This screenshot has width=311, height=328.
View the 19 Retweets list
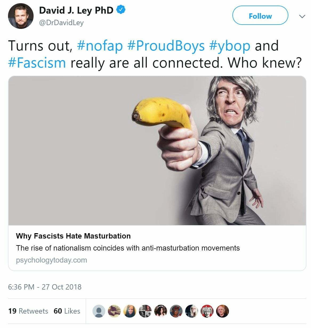[x=28, y=311]
